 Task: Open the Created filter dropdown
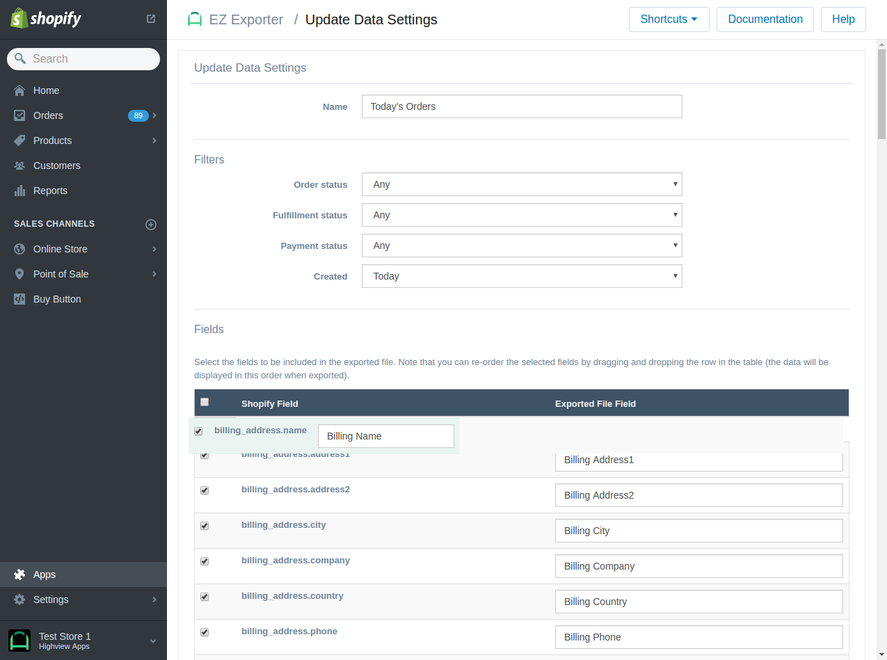tap(522, 276)
